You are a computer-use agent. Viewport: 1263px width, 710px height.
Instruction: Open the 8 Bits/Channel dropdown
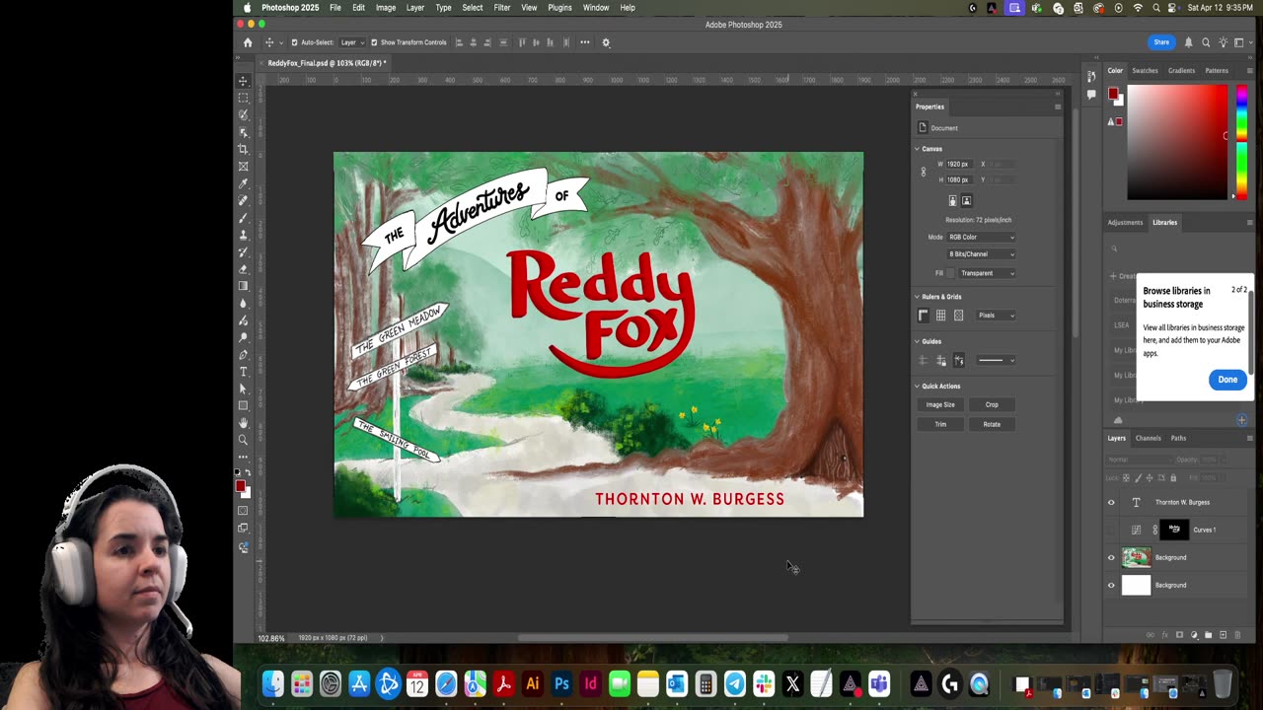982,254
